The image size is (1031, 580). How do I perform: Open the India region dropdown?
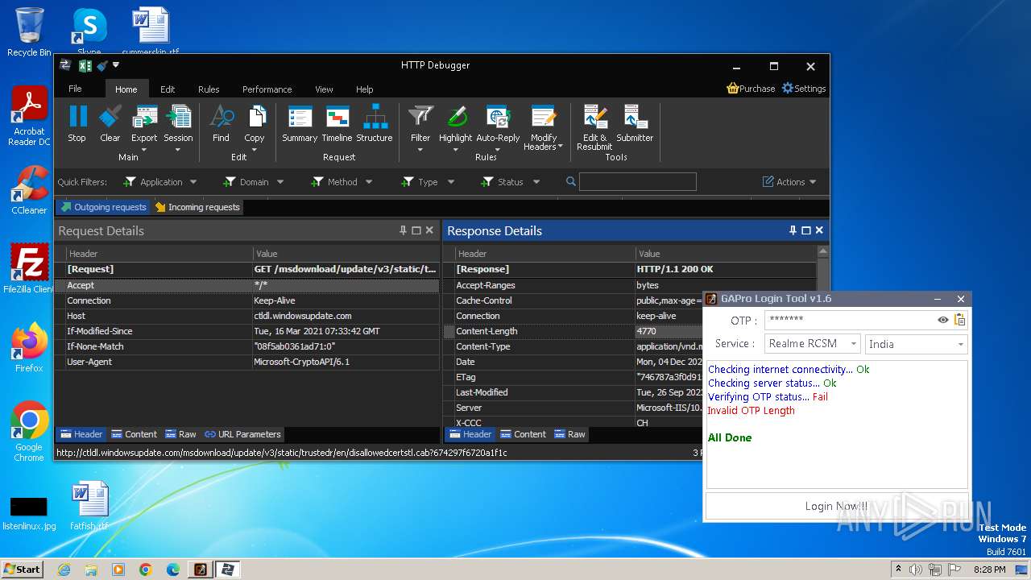917,344
